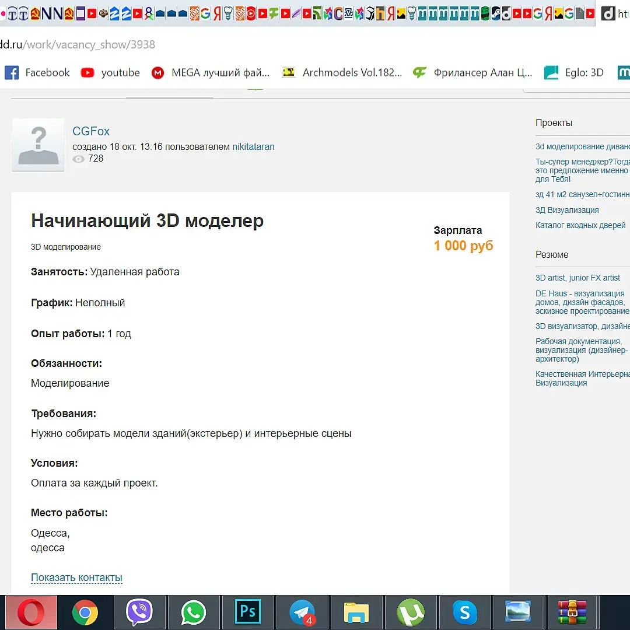Click the text Удаленная работа
Image resolution: width=630 pixels, height=630 pixels.
[135, 272]
